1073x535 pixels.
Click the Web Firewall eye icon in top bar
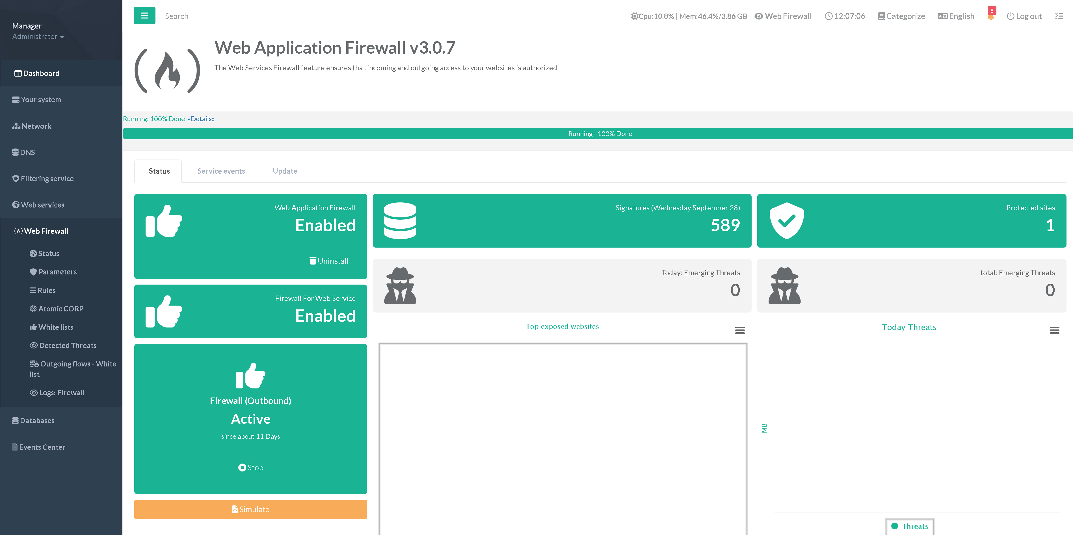(759, 16)
